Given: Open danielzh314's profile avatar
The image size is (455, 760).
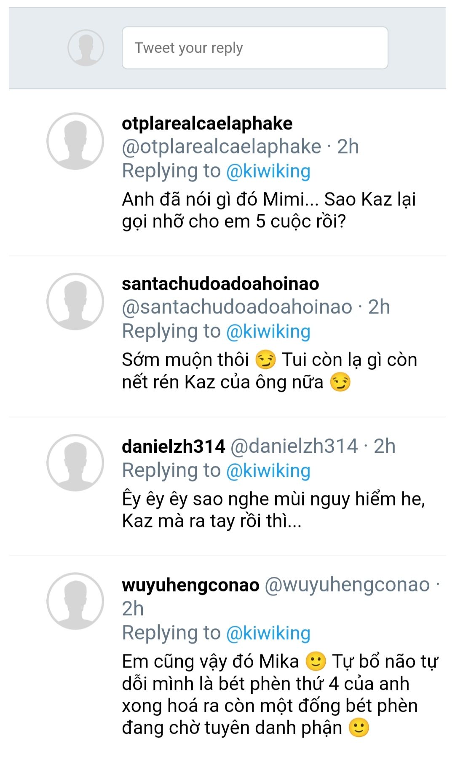Looking at the screenshot, I should pos(75,463).
